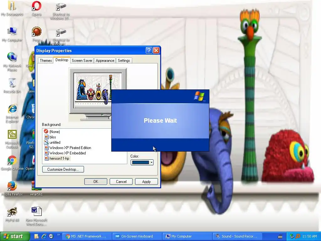
Task: Switch to My Computer taskbar button
Action: 187,236
